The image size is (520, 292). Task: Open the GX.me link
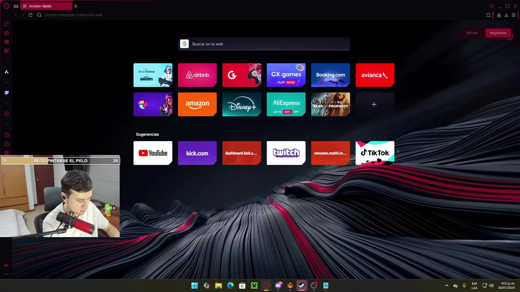472,33
